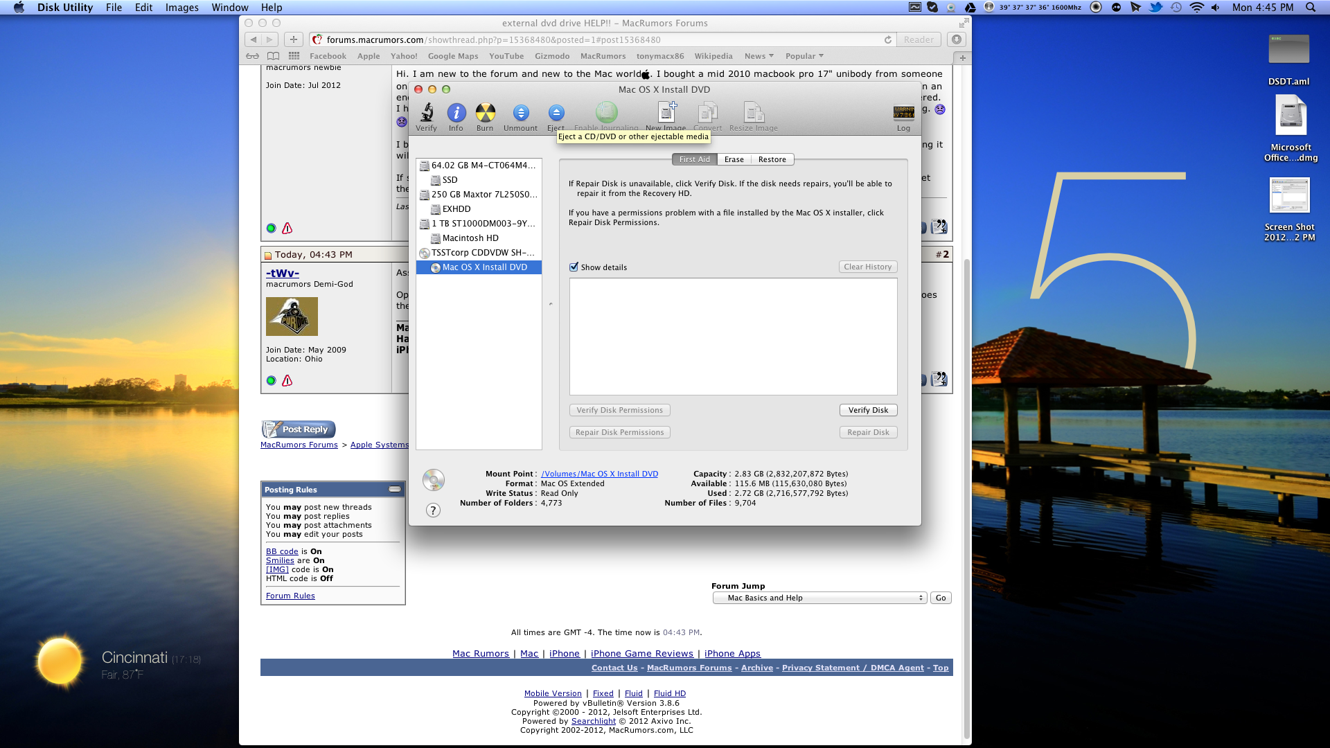Click the New Image toolbar icon
This screenshot has width=1330, height=748.
pyautogui.click(x=666, y=113)
